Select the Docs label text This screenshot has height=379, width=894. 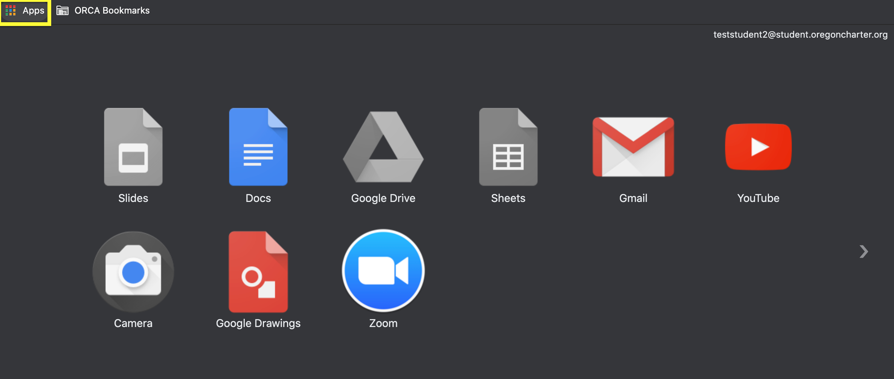(x=258, y=198)
